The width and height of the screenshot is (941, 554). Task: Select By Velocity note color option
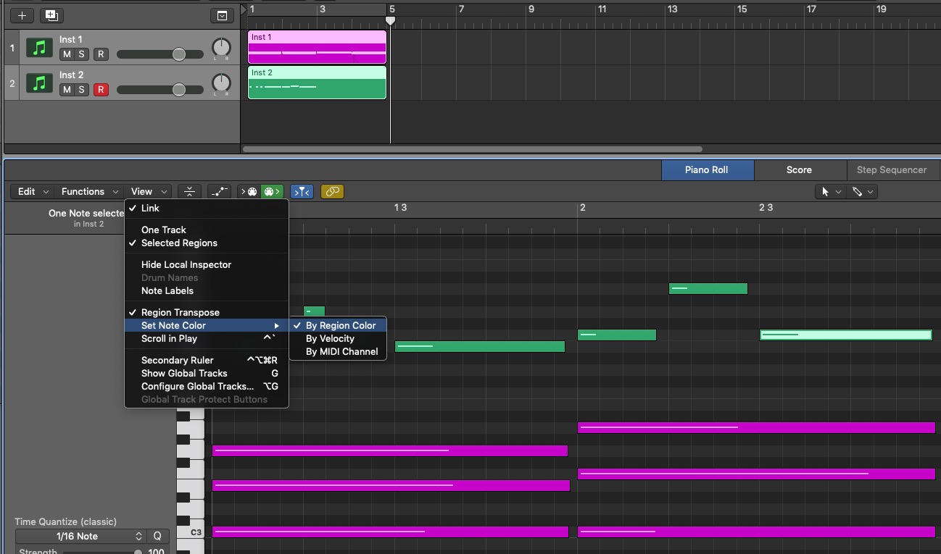330,339
